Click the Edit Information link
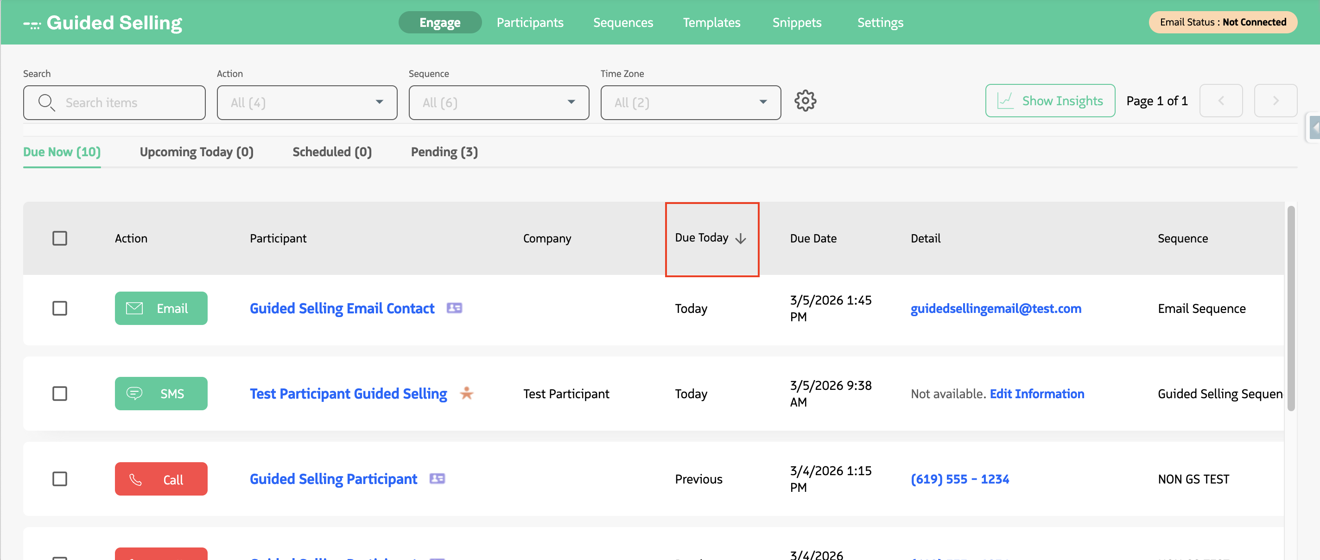 click(1037, 394)
